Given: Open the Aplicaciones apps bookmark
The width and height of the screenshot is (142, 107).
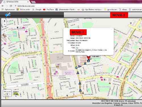Looking at the screenshot, I should (8, 9).
